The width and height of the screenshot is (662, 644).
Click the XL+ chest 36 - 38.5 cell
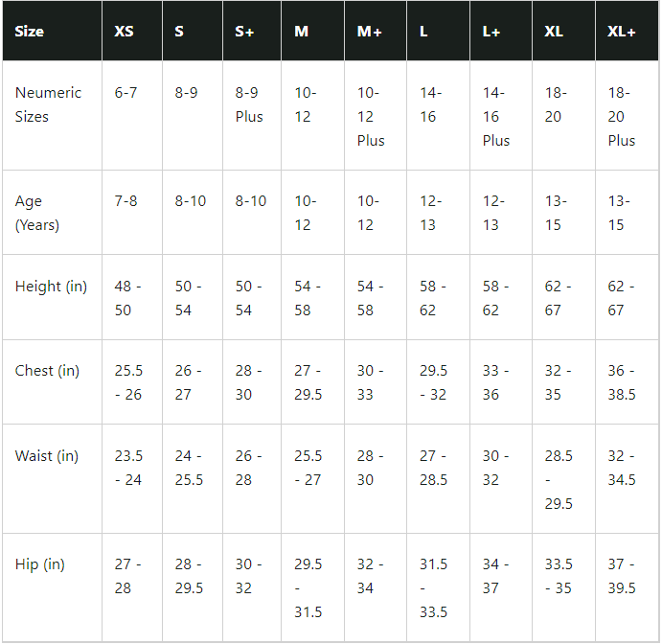622,382
